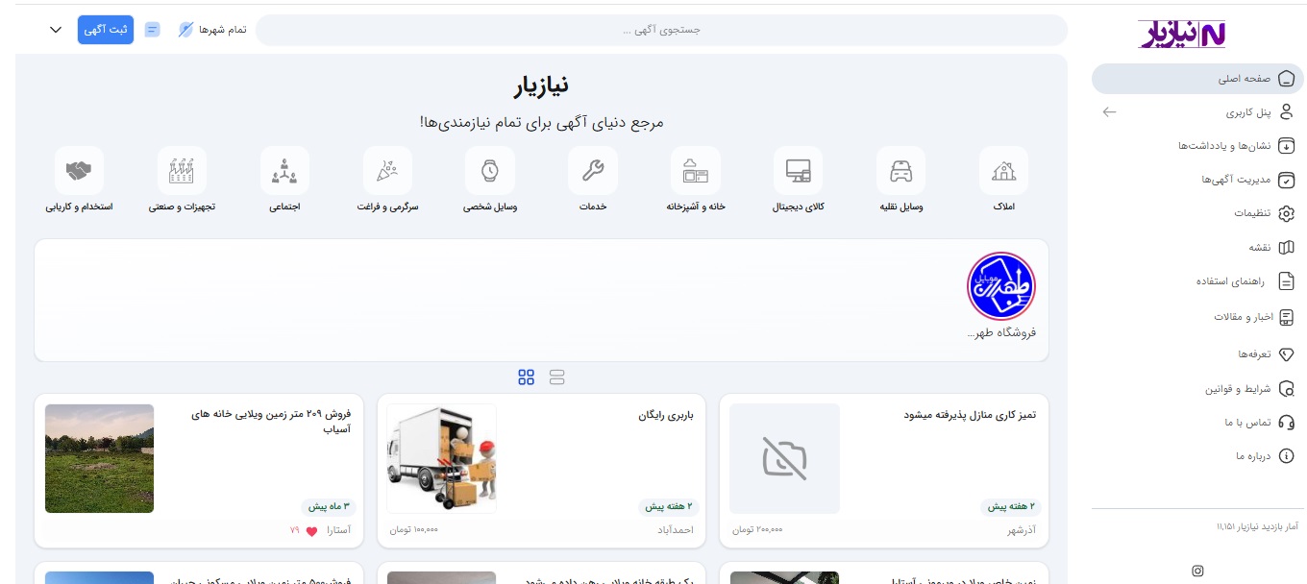Click the کالای دیجیتال category icon
Image resolution: width=1307 pixels, height=584 pixels.
click(798, 170)
